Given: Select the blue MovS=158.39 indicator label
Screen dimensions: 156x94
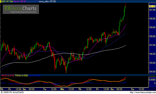Looking at the screenshot, I should point(32,1).
